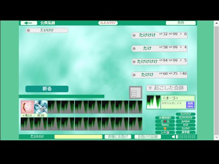Select 高学歴 in the member list
The height and width of the screenshot is (164, 219).
(186, 132)
